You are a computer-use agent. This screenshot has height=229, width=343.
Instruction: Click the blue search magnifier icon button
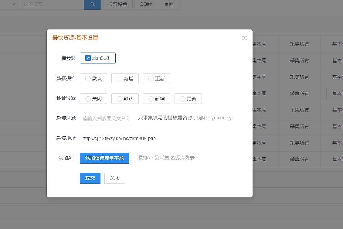coord(92,4)
